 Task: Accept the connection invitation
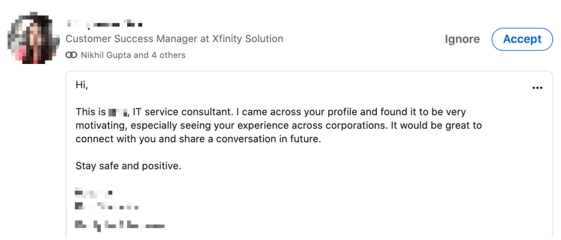(522, 39)
